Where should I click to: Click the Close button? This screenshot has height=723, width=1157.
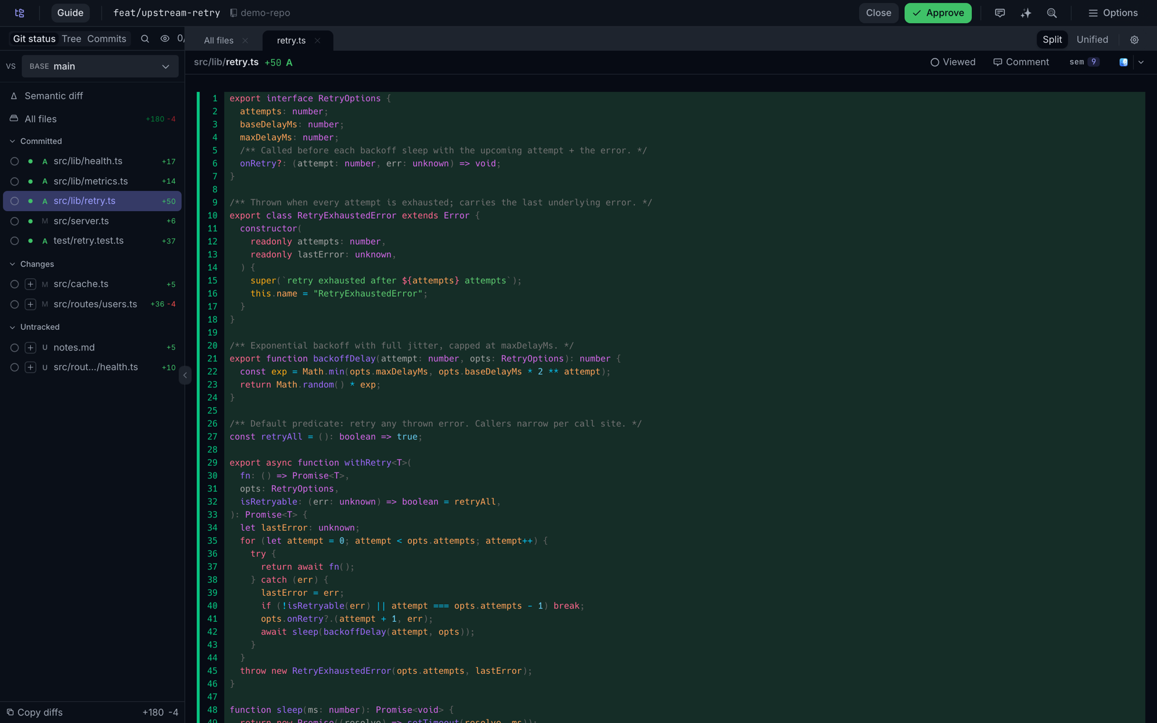(x=878, y=13)
